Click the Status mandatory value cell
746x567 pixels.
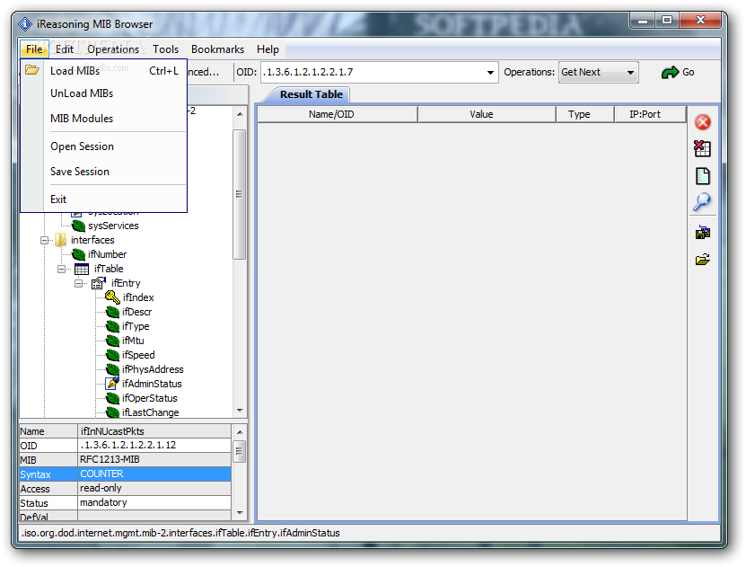point(154,502)
